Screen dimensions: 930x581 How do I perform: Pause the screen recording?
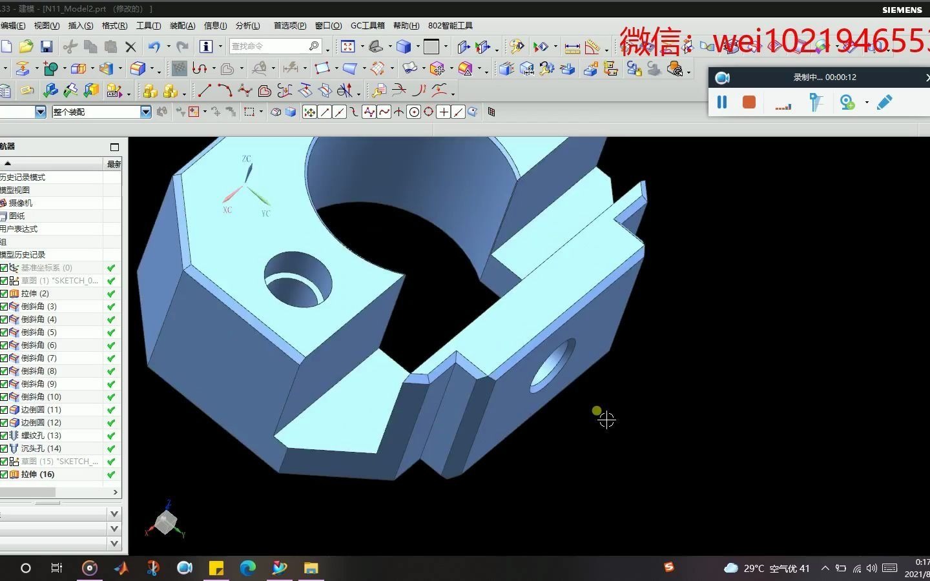pos(721,102)
